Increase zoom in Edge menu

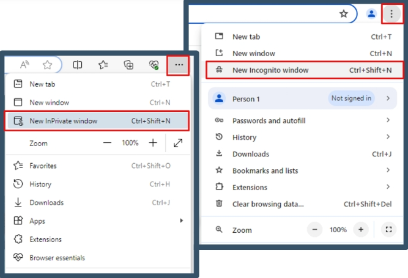pos(153,142)
